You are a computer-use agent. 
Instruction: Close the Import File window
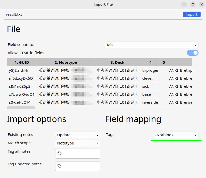(x=201, y=4)
